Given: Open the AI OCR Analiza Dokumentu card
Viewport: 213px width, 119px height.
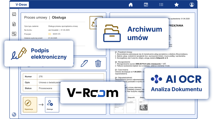Looking at the screenshot, I should point(176,84).
